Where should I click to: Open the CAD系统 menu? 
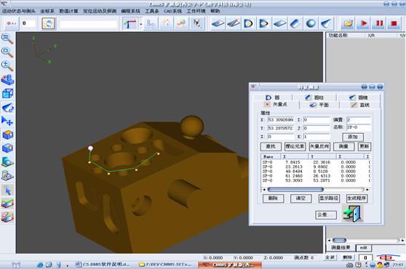coord(172,11)
